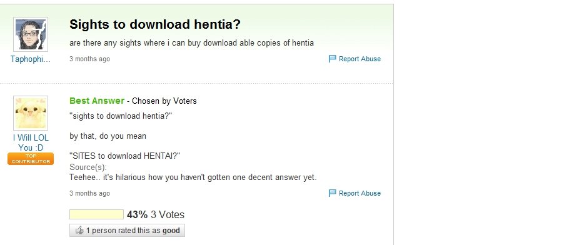
Task: Click the '3 Votes' count text
Action: (x=168, y=215)
